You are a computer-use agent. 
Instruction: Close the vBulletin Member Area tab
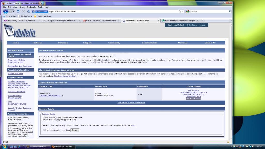[158, 21]
